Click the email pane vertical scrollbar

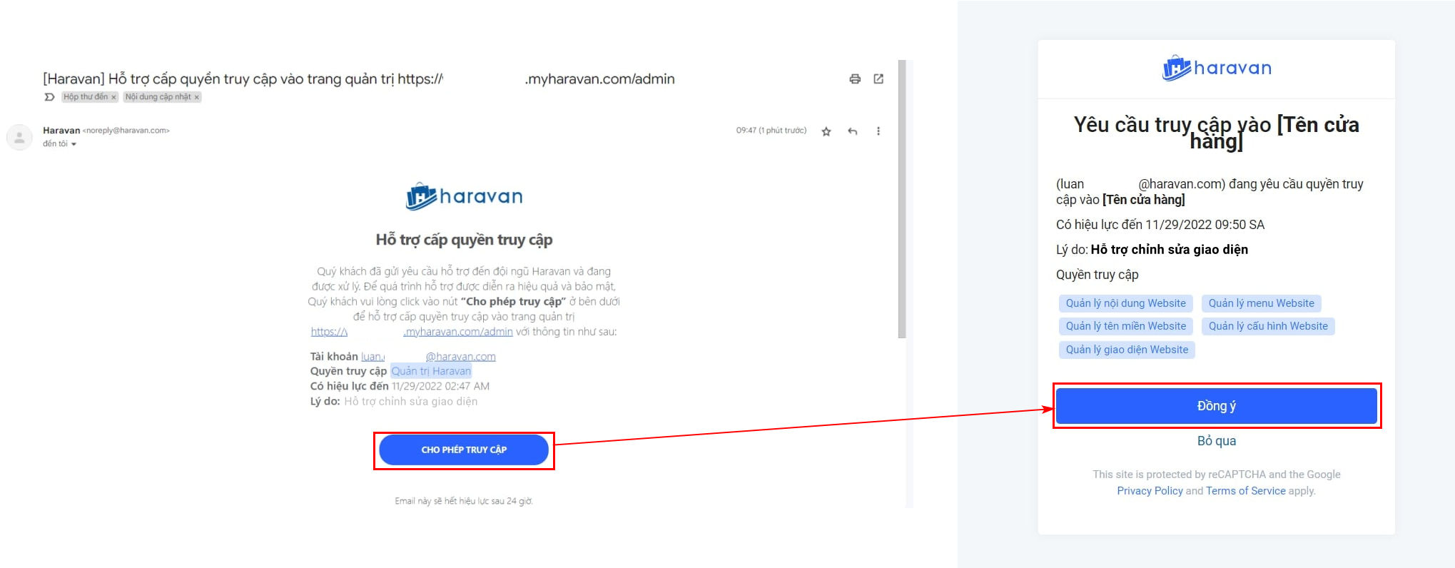point(902,199)
